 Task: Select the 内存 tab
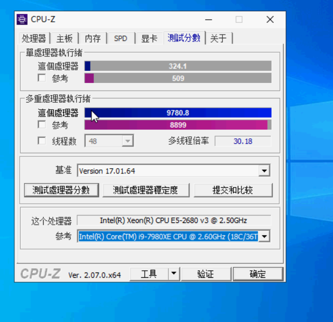(x=93, y=38)
